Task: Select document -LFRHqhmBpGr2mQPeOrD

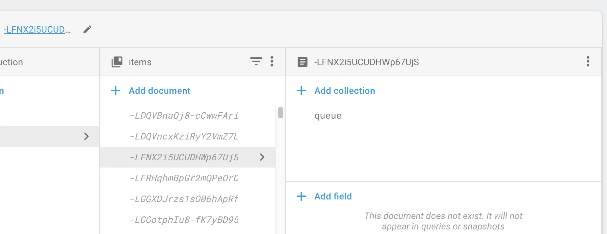Action: click(184, 178)
